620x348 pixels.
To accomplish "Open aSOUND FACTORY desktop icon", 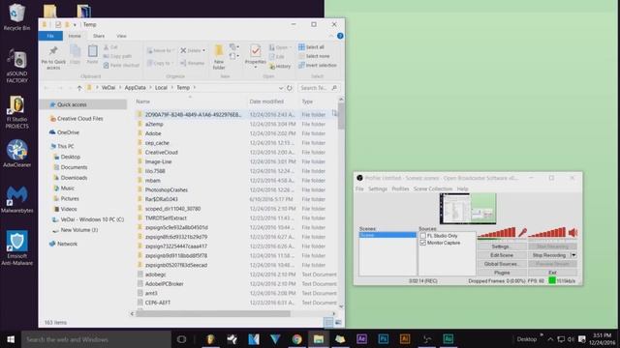I will click(16, 66).
